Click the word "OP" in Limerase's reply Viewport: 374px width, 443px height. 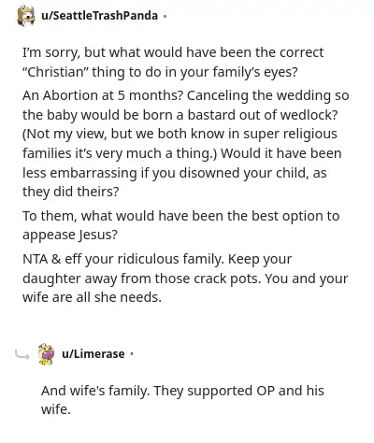coord(266,391)
